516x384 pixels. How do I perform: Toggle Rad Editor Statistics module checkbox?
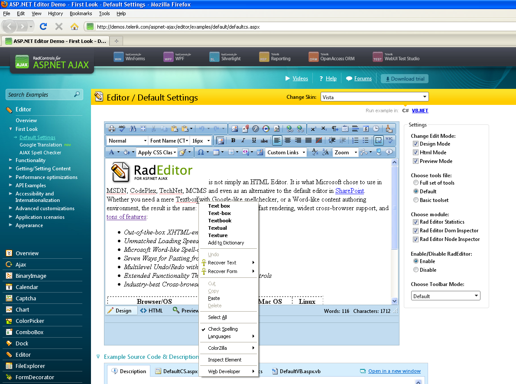pos(415,222)
